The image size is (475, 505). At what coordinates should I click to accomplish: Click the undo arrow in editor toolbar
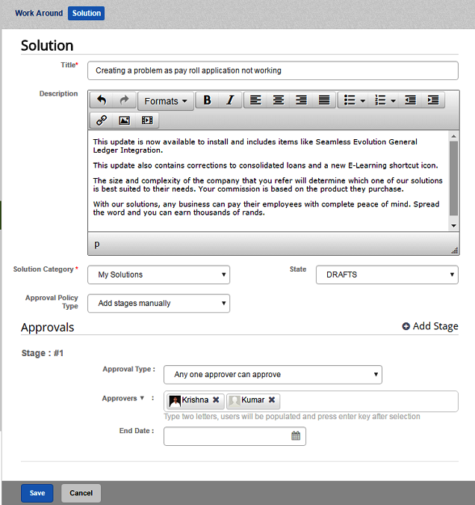click(102, 100)
